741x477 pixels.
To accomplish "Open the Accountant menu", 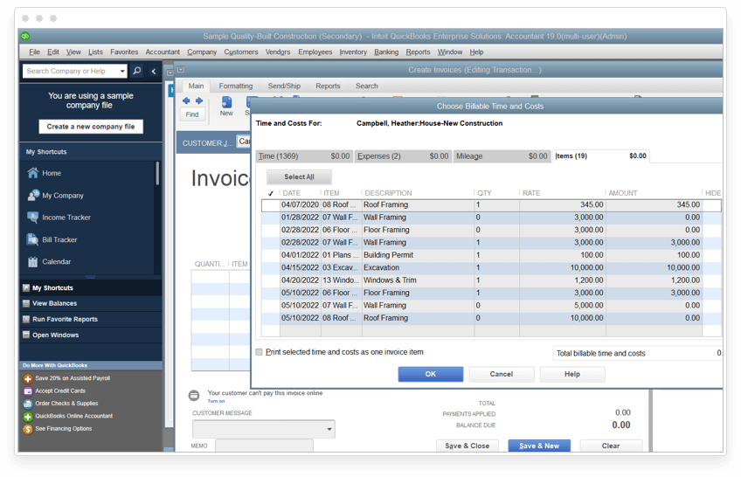I will coord(163,52).
